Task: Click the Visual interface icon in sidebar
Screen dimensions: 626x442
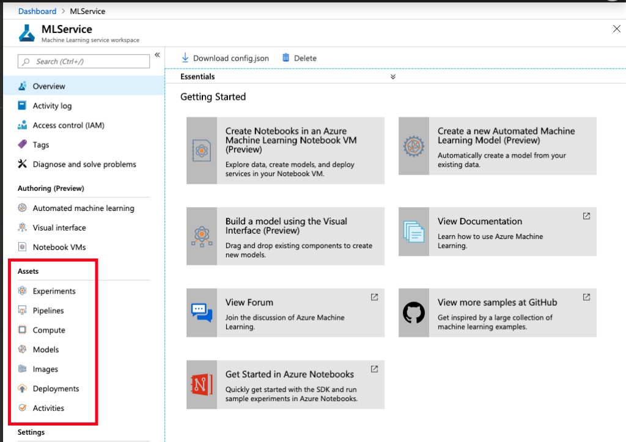Action: 23,227
